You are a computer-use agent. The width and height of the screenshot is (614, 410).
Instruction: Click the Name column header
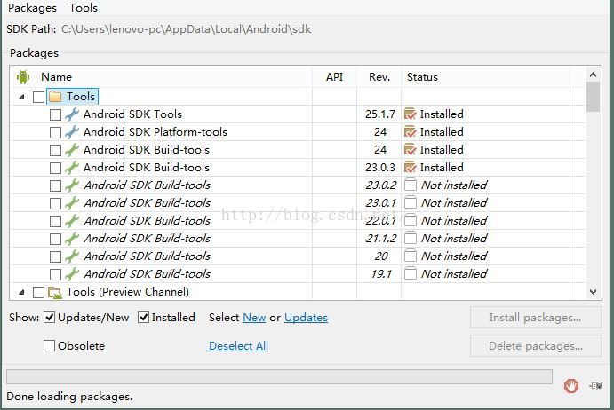(56, 77)
